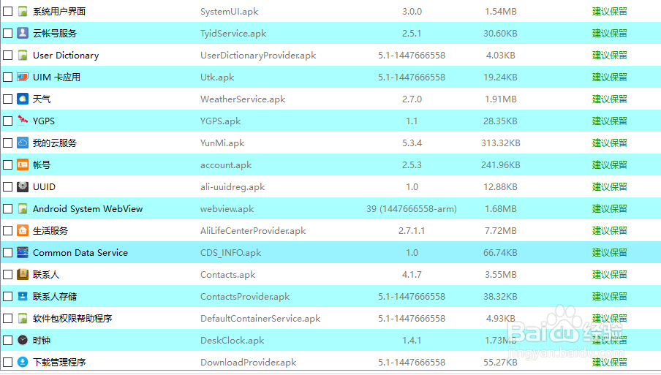
Task: Select the 联系人存储 checkbox
Action: [x=7, y=296]
